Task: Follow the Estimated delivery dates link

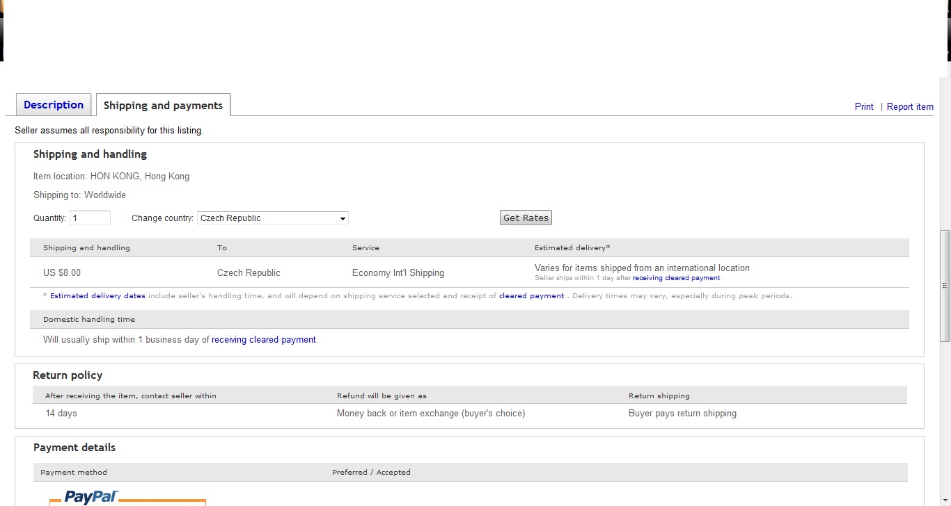Action: [97, 296]
